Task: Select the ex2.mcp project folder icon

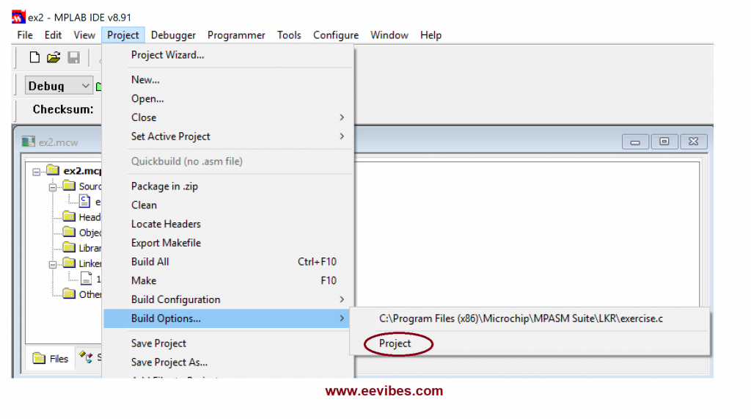Action: [53, 170]
